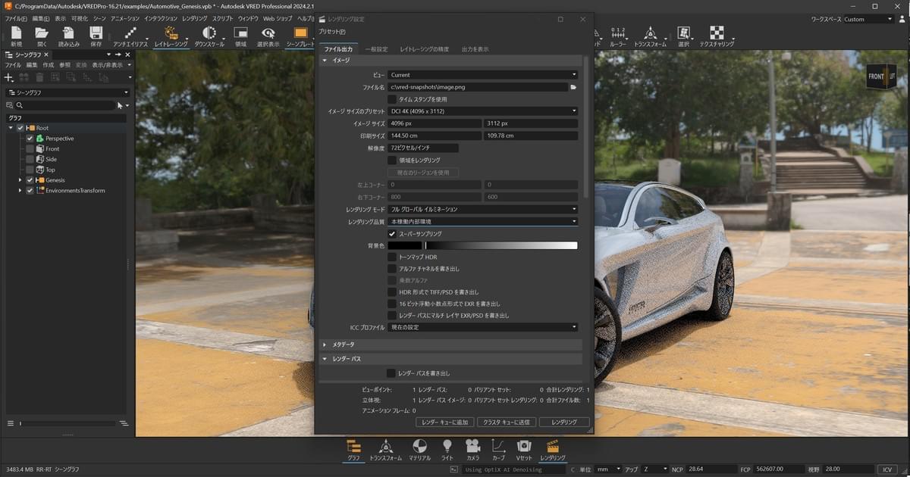This screenshot has height=477, width=910.
Task: Open the Vセット icon in bottom bar
Action: [524, 446]
